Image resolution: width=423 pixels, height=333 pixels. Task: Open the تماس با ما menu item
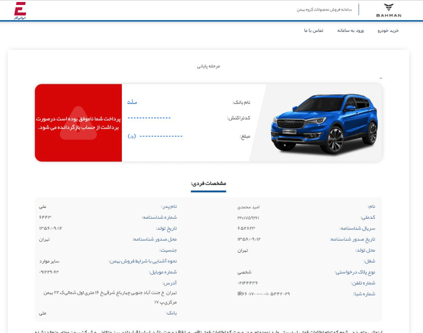coord(314,30)
